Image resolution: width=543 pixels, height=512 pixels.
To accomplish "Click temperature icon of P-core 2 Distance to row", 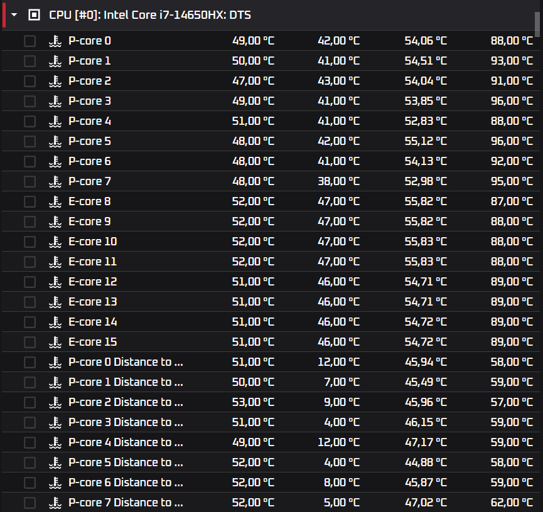I will pos(55,402).
